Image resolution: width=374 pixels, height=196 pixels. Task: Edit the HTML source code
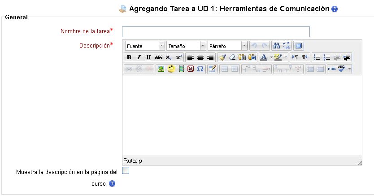point(332,69)
